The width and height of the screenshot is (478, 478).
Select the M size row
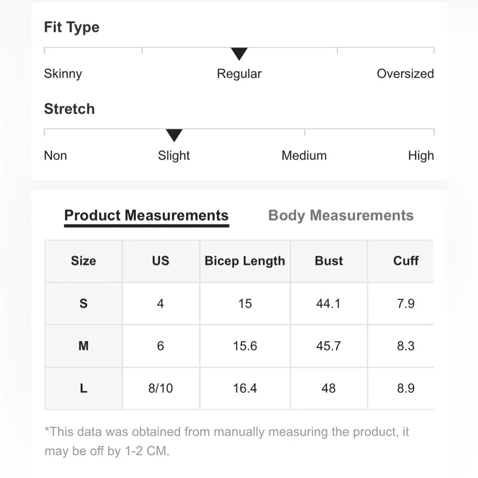pos(84,346)
